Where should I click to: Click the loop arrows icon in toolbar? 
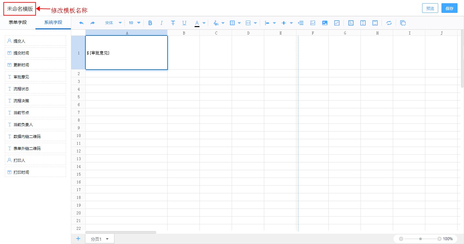[x=389, y=23]
